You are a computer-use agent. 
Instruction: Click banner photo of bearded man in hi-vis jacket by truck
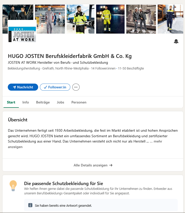pos(80,19)
